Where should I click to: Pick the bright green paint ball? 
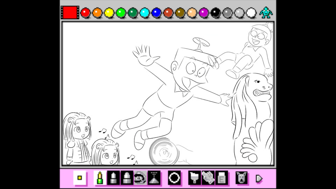121,13
